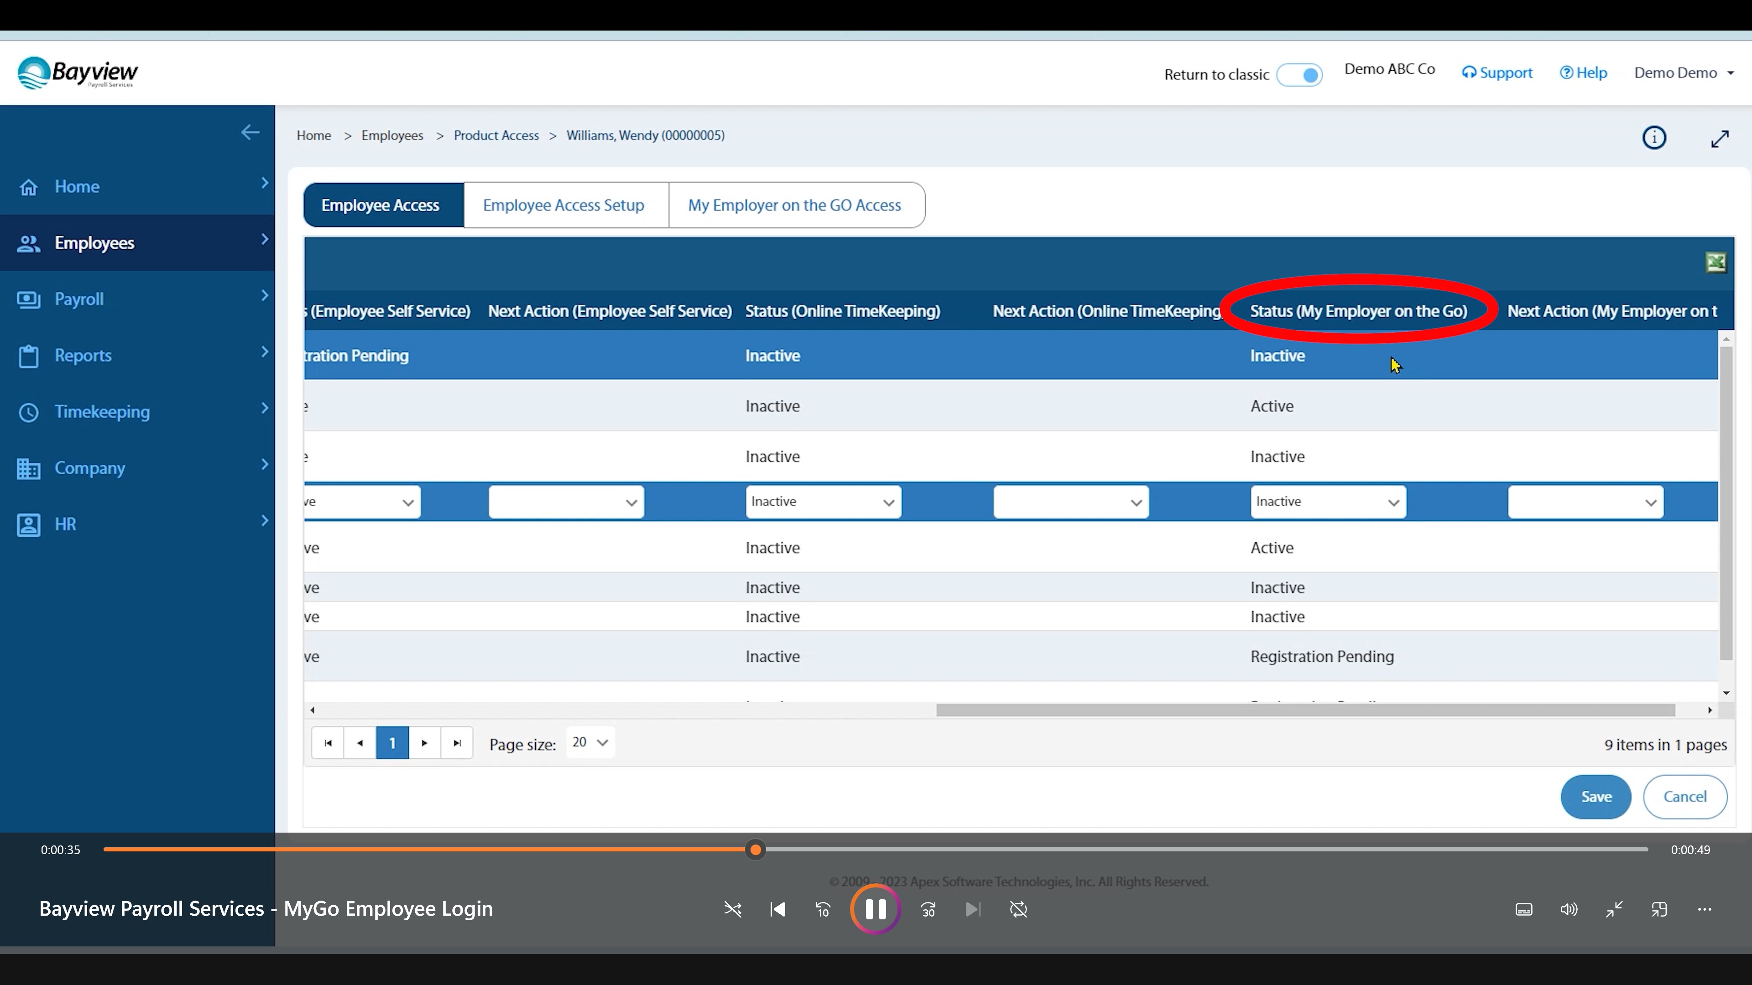Image resolution: width=1752 pixels, height=985 pixels.
Task: Click the Save button
Action: pos(1596,797)
